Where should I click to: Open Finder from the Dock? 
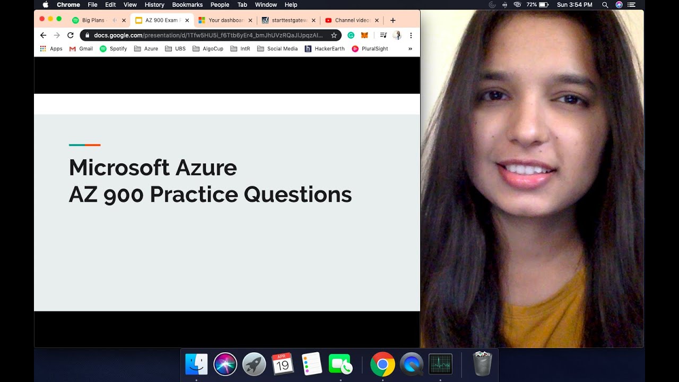196,364
